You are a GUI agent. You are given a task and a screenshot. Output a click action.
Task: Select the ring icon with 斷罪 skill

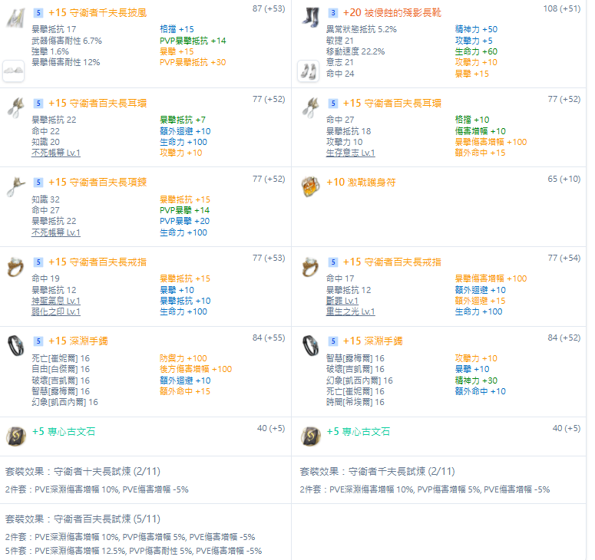tap(310, 265)
